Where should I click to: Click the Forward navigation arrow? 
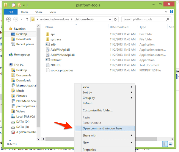pyautogui.click(x=16, y=19)
